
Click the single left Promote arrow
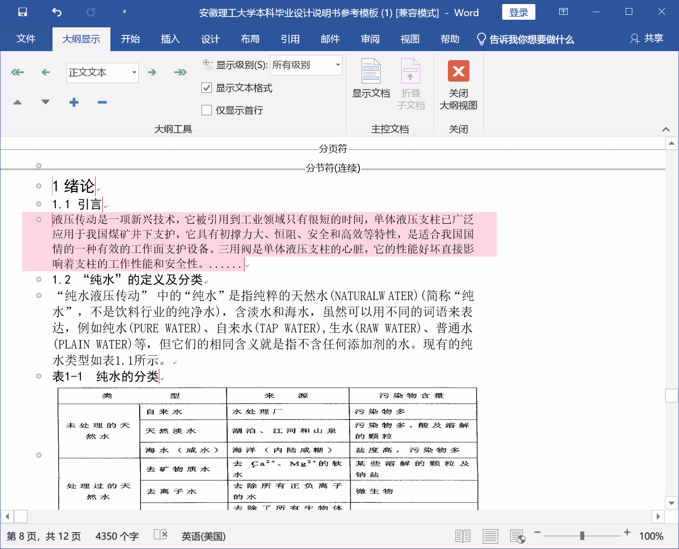tap(45, 72)
